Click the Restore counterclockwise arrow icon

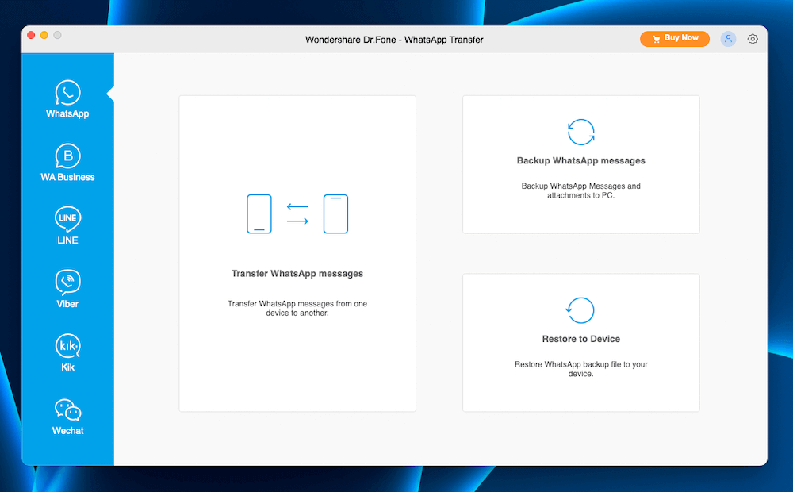580,310
